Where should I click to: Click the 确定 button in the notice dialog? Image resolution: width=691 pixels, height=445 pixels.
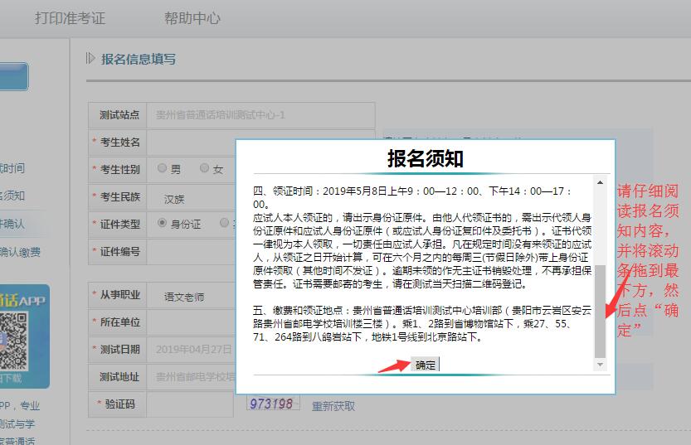tap(425, 365)
